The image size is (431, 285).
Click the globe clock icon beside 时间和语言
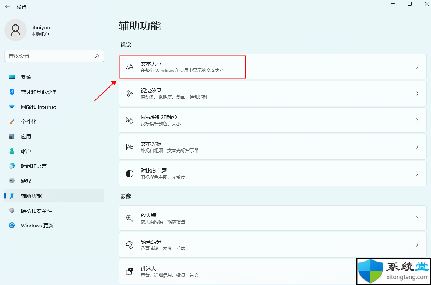pyautogui.click(x=12, y=166)
